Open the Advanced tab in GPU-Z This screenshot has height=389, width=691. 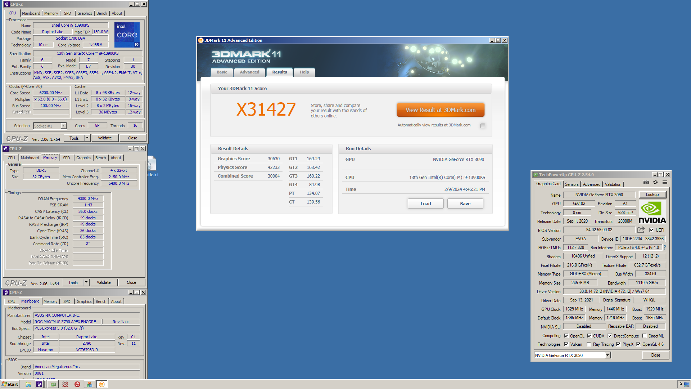(x=592, y=184)
